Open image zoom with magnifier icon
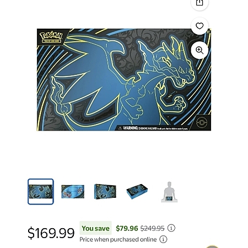The image size is (248, 248). (x=200, y=50)
